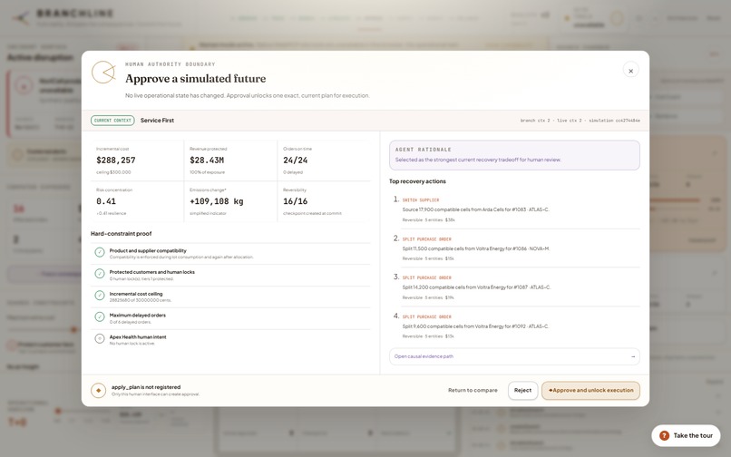The image size is (731, 457).
Task: Click the Product and supplier compatibility check icon
Action: [x=99, y=252]
